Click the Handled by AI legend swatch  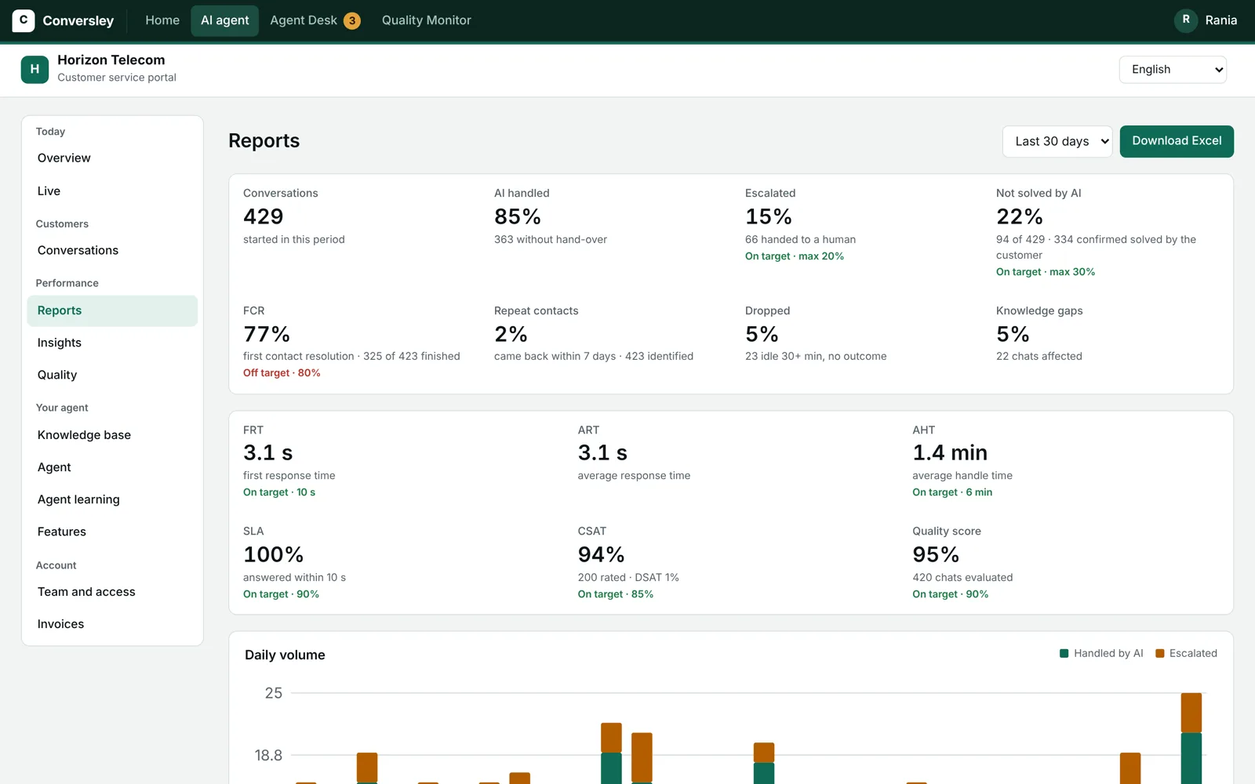click(x=1064, y=654)
